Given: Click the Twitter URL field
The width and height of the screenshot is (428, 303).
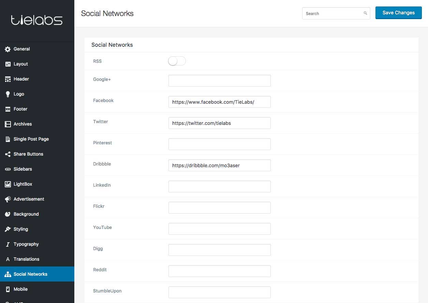Looking at the screenshot, I should coord(220,123).
